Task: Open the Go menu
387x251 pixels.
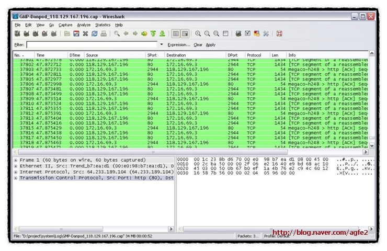Action: tap(51, 25)
